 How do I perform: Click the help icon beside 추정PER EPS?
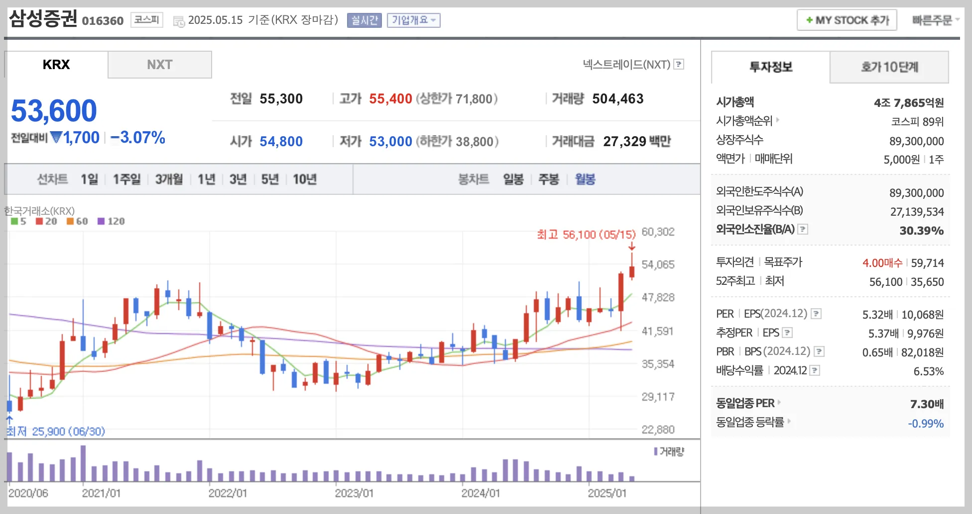coord(787,333)
